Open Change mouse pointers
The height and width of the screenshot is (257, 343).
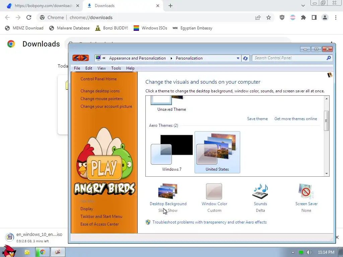click(101, 99)
